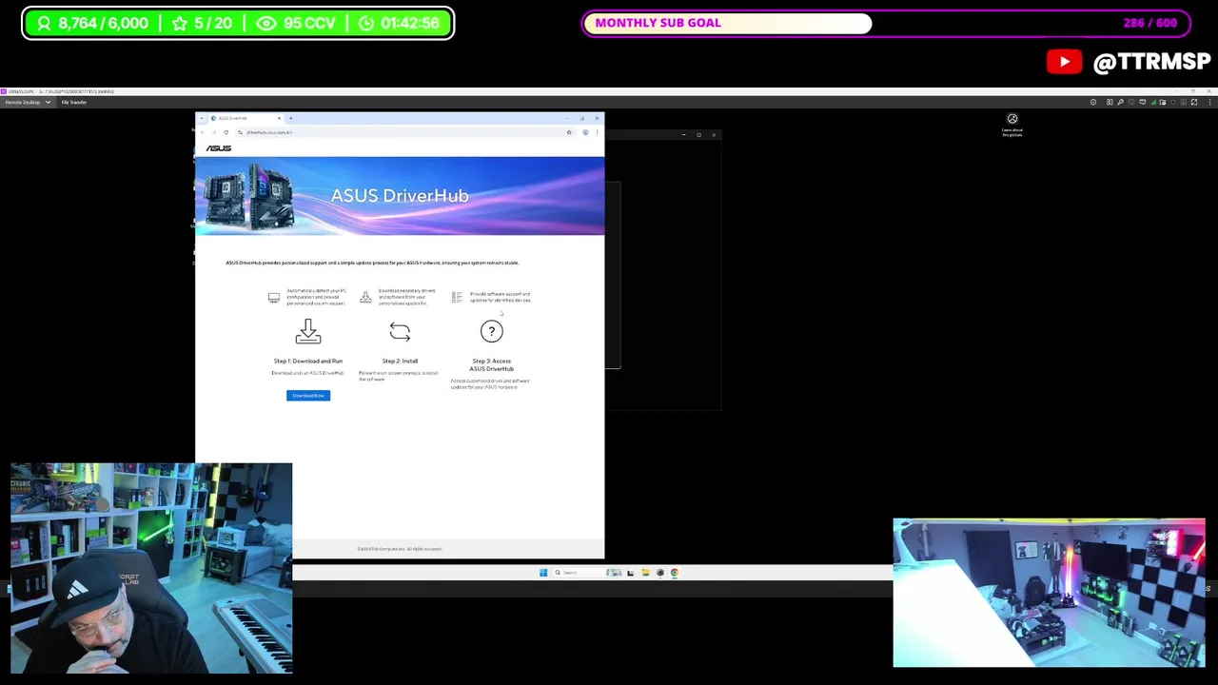Select the ASUS DriverHub browser tab
The image size is (1218, 685).
[x=244, y=118]
